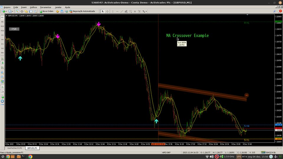Switch to W1 timeframe
This screenshot has width=283, height=159.
[x=2, y=48]
